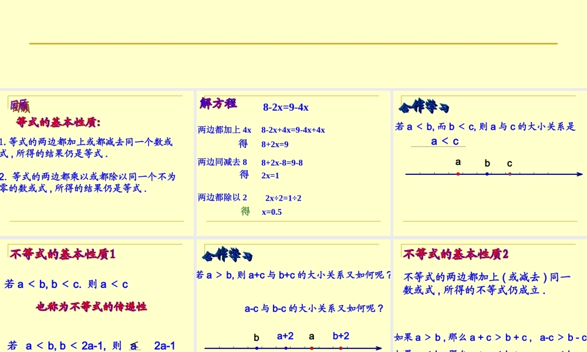Click the label c above the number line

coord(510,164)
